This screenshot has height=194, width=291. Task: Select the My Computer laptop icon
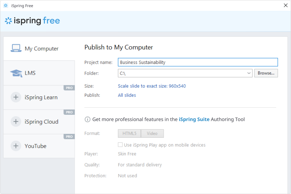click(16, 48)
